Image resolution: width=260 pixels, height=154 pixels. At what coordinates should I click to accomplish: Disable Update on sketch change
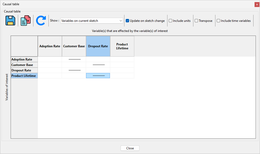tap(127, 21)
